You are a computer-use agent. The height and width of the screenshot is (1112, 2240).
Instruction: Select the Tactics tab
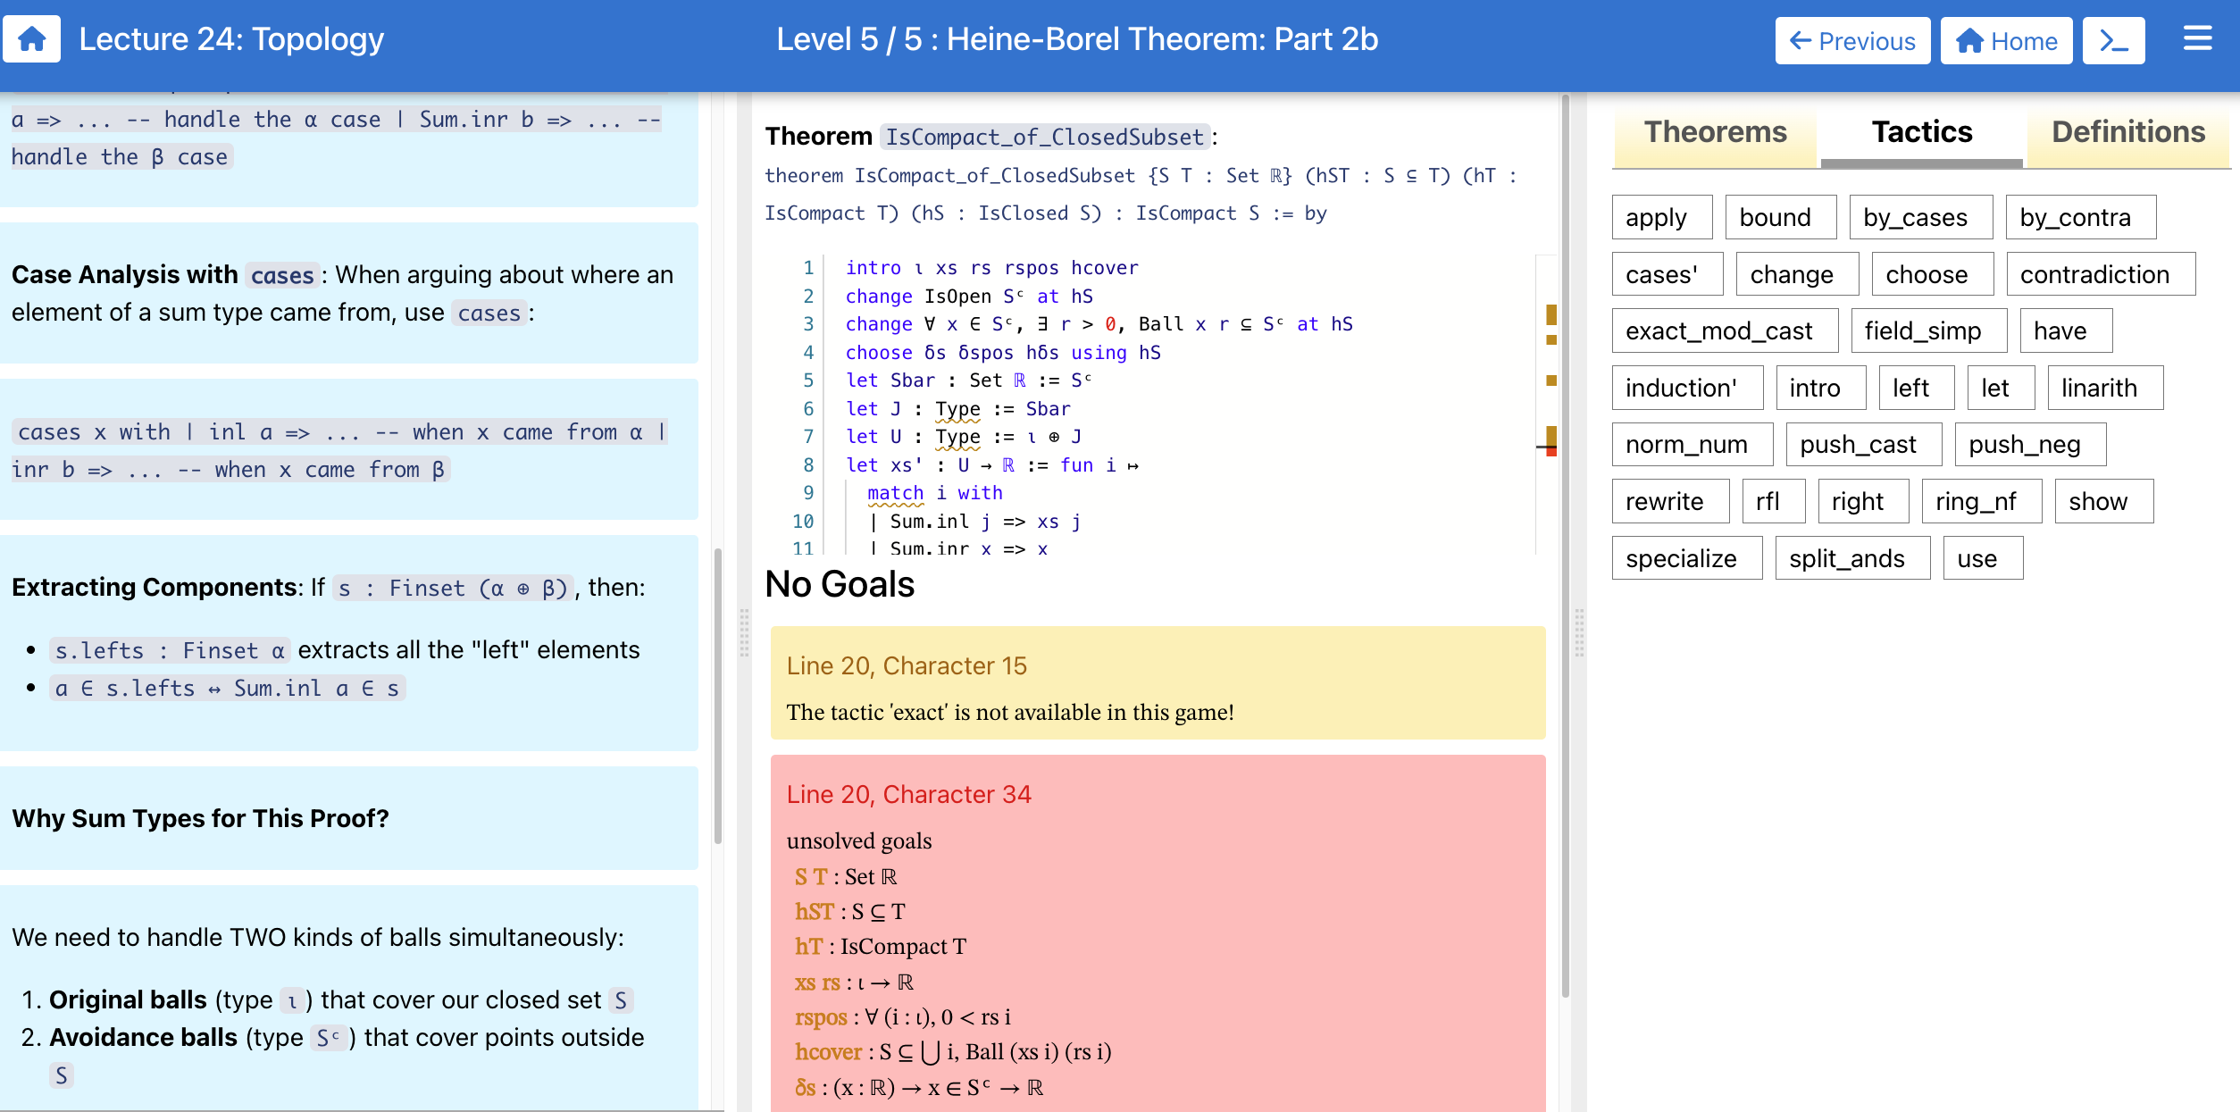(x=1921, y=132)
